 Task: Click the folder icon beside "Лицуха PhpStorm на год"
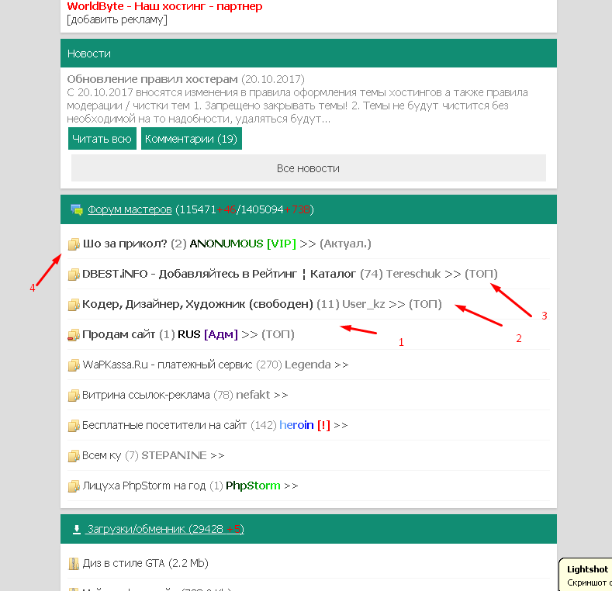74,486
